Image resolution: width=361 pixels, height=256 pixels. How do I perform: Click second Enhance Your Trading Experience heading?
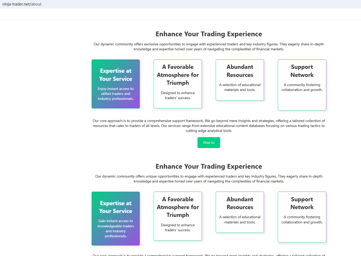(209, 166)
